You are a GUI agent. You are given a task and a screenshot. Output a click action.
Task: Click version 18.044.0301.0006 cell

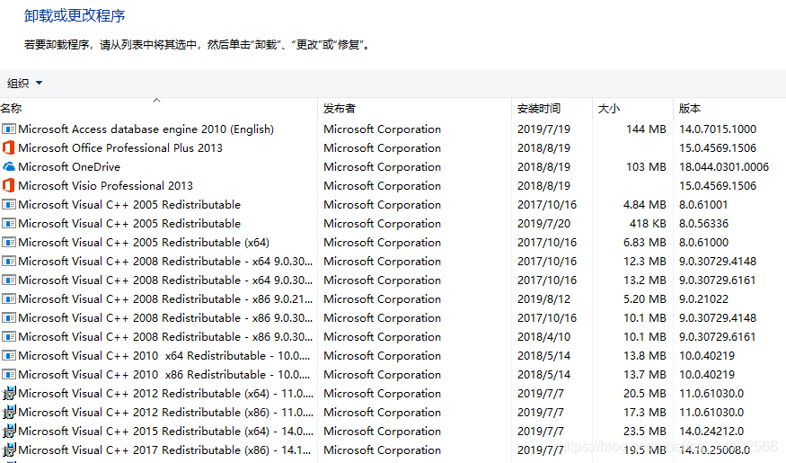[723, 166]
